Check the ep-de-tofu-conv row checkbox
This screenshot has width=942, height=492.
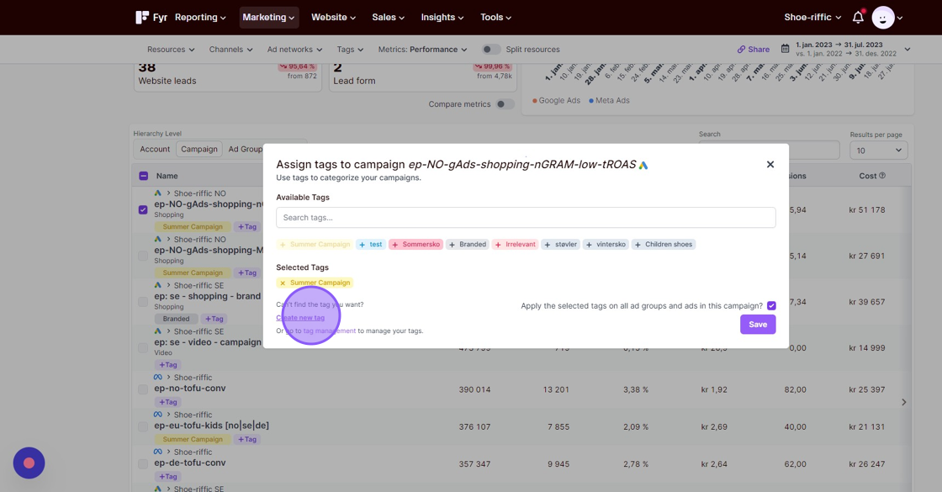point(143,463)
